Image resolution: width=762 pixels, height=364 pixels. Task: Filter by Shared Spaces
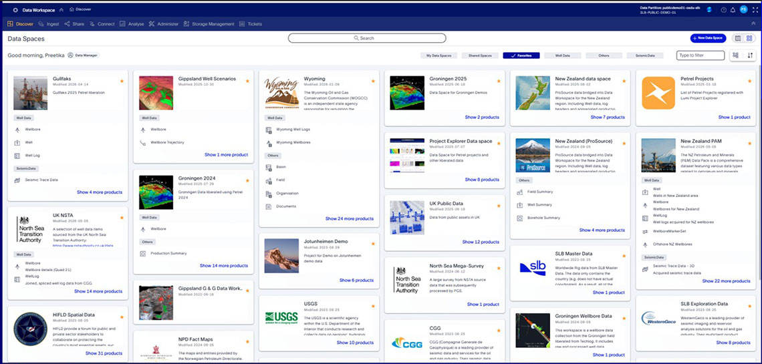pos(480,55)
